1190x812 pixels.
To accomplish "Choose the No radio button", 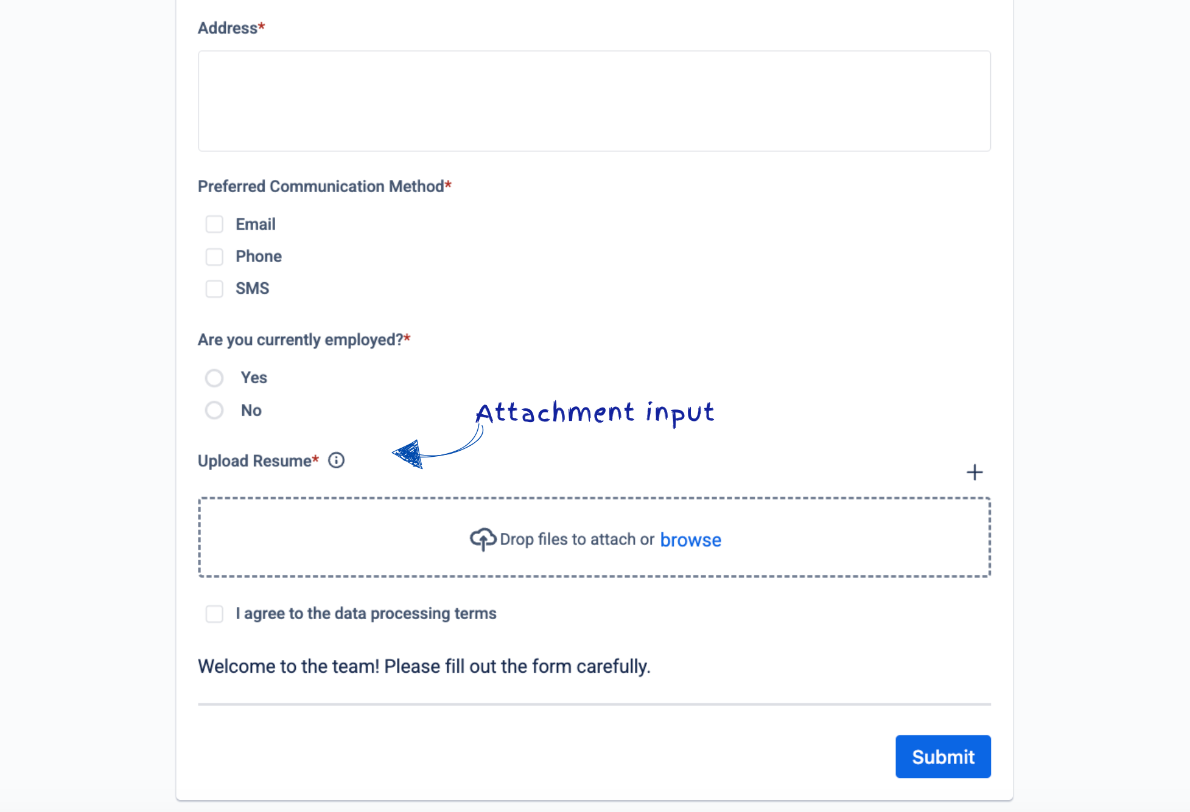I will 214,411.
